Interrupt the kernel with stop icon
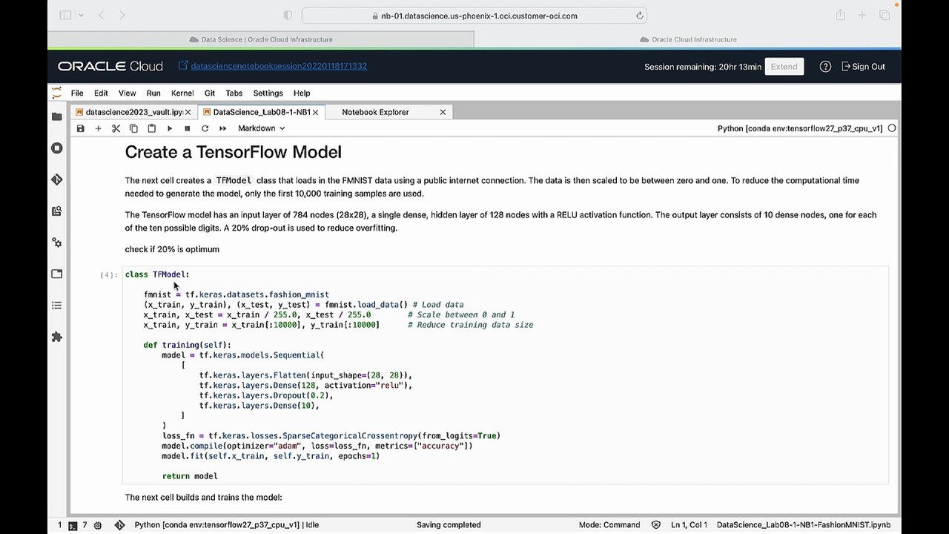 [x=187, y=128]
